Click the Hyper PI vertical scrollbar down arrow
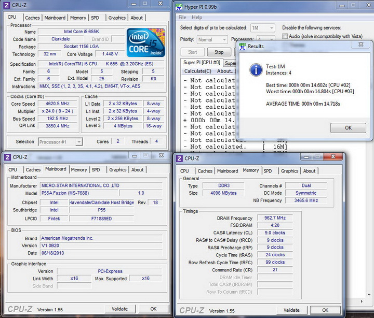The height and width of the screenshot is (318, 374). coord(369,295)
